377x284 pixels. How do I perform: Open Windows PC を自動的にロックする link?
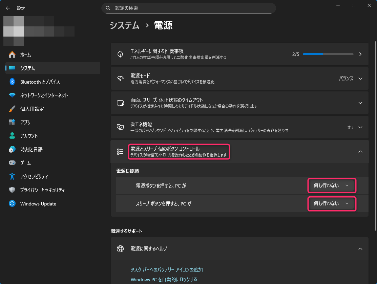click(x=164, y=280)
